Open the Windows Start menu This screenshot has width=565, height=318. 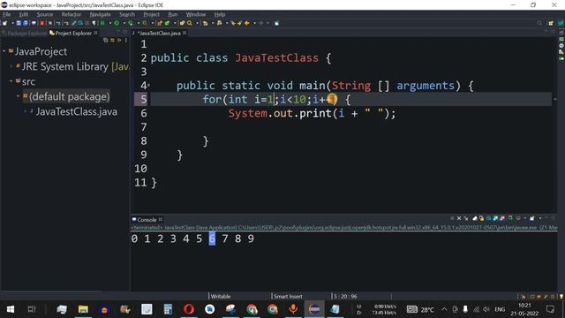[x=11, y=309]
